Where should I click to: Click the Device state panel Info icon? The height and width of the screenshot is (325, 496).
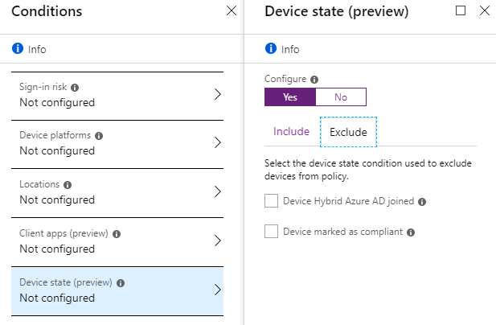(271, 49)
